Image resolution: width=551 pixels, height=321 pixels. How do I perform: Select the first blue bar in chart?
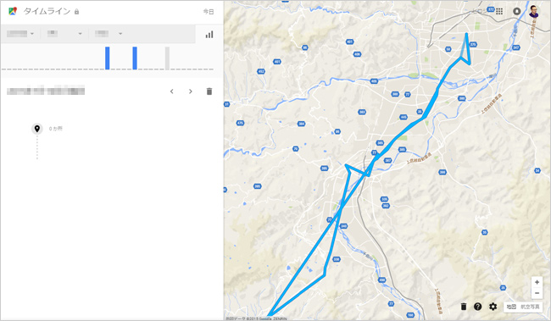coord(108,58)
